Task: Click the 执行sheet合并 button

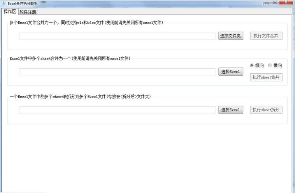Action: [266, 77]
